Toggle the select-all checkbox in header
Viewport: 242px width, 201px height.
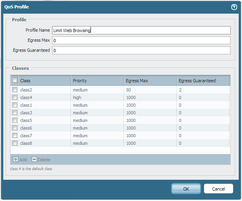pos(14,80)
